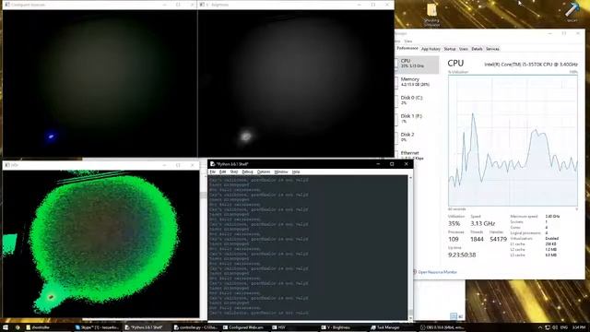Open Edit menu in Python Shell
The height and width of the screenshot is (332, 590).
coord(223,172)
